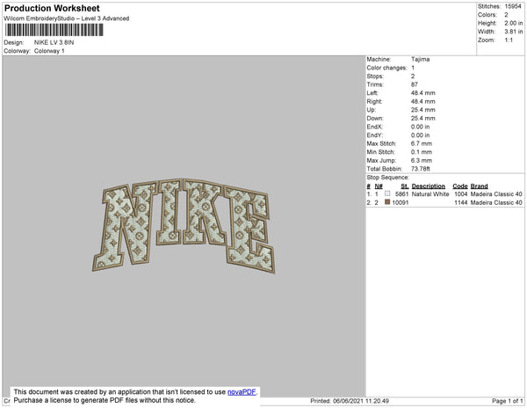
Task: Select Madeira Classic 40 brand in row 2
Action: coord(496,202)
